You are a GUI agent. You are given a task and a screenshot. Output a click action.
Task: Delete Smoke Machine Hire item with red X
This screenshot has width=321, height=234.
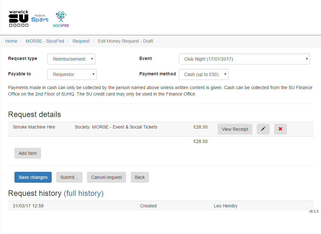click(281, 129)
